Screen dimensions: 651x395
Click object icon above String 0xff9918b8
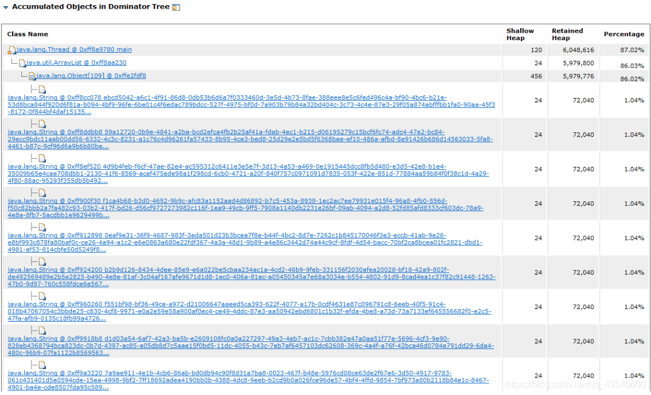[42, 331]
